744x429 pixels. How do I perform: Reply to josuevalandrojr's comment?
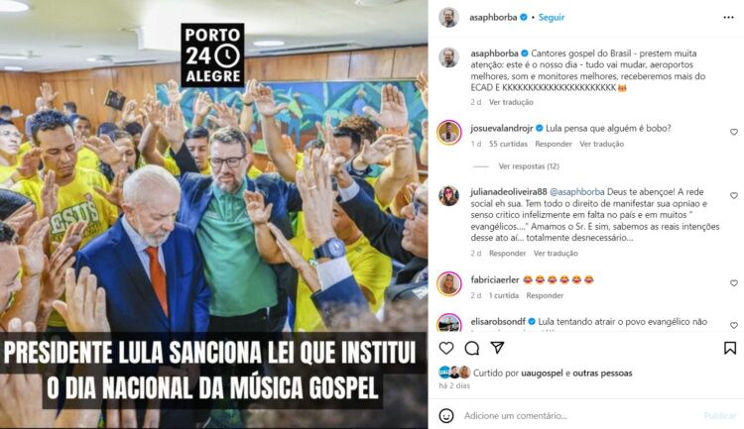click(x=554, y=144)
